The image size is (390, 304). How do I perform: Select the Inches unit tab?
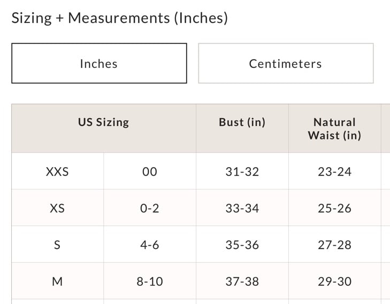[x=99, y=64]
